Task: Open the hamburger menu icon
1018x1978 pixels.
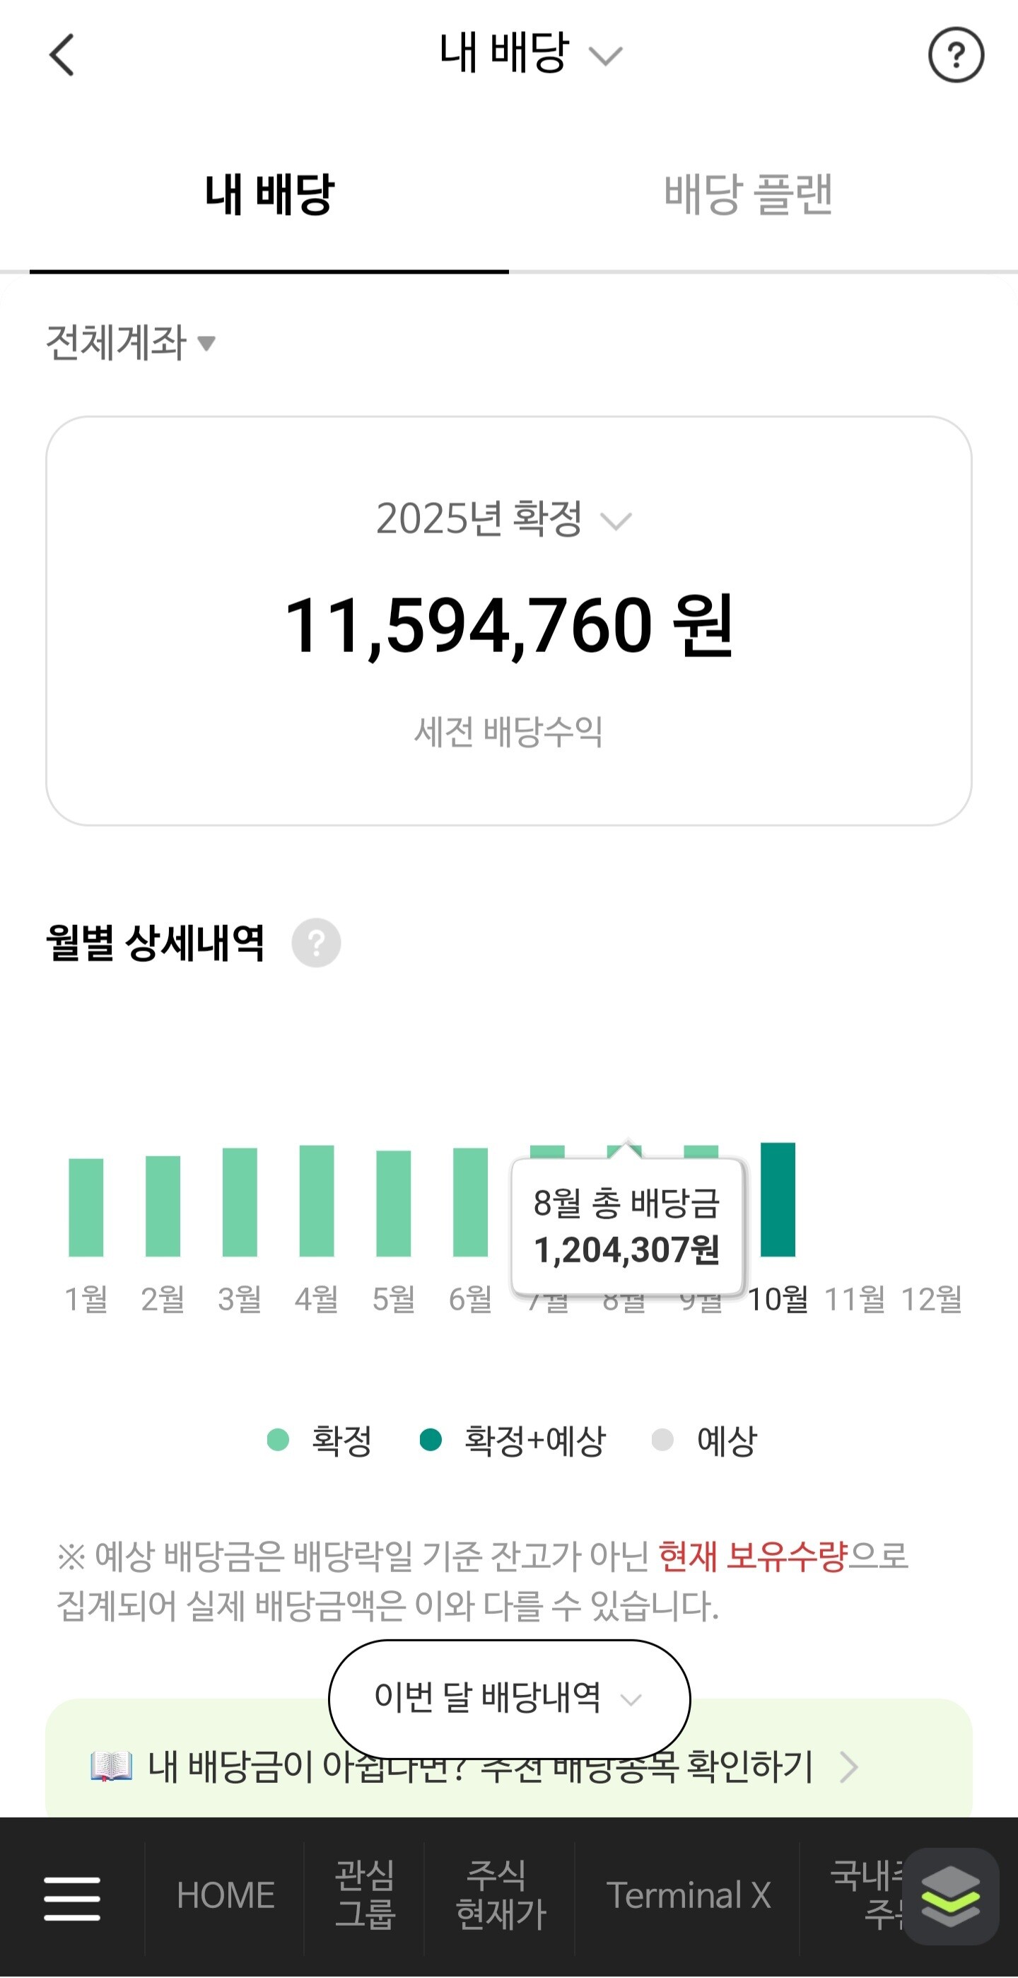Action: [72, 1898]
